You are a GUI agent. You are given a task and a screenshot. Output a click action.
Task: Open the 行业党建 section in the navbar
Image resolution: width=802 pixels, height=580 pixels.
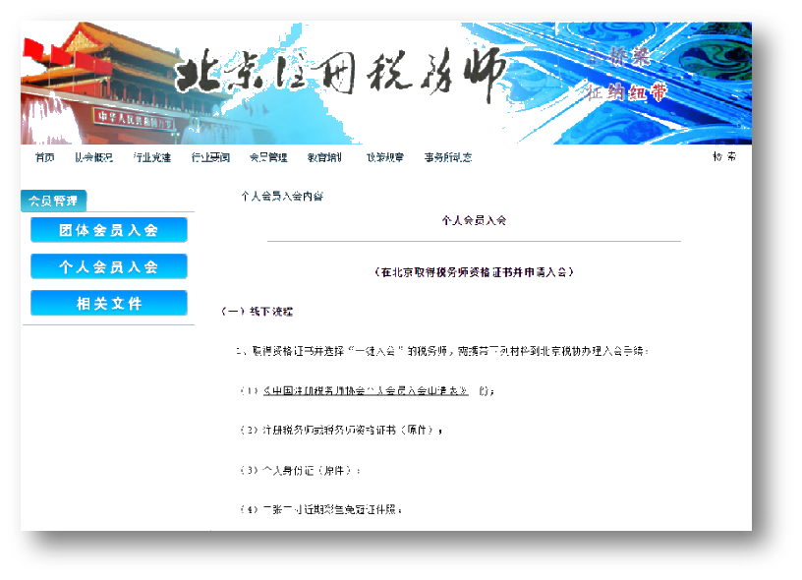150,155
